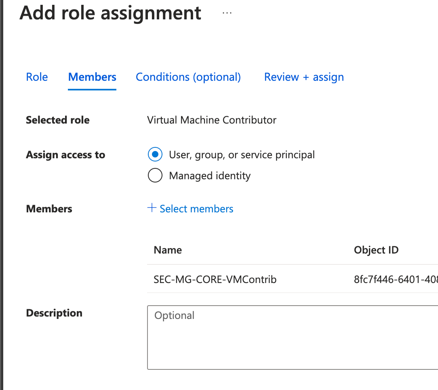This screenshot has height=390, width=438.
Task: Select the Managed identity radio button
Action: [155, 176]
